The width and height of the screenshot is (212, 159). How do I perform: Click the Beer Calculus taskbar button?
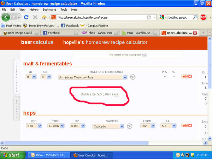click(92, 155)
